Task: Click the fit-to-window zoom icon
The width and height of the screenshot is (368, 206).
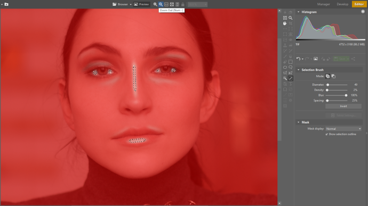Action: pyautogui.click(x=172, y=4)
